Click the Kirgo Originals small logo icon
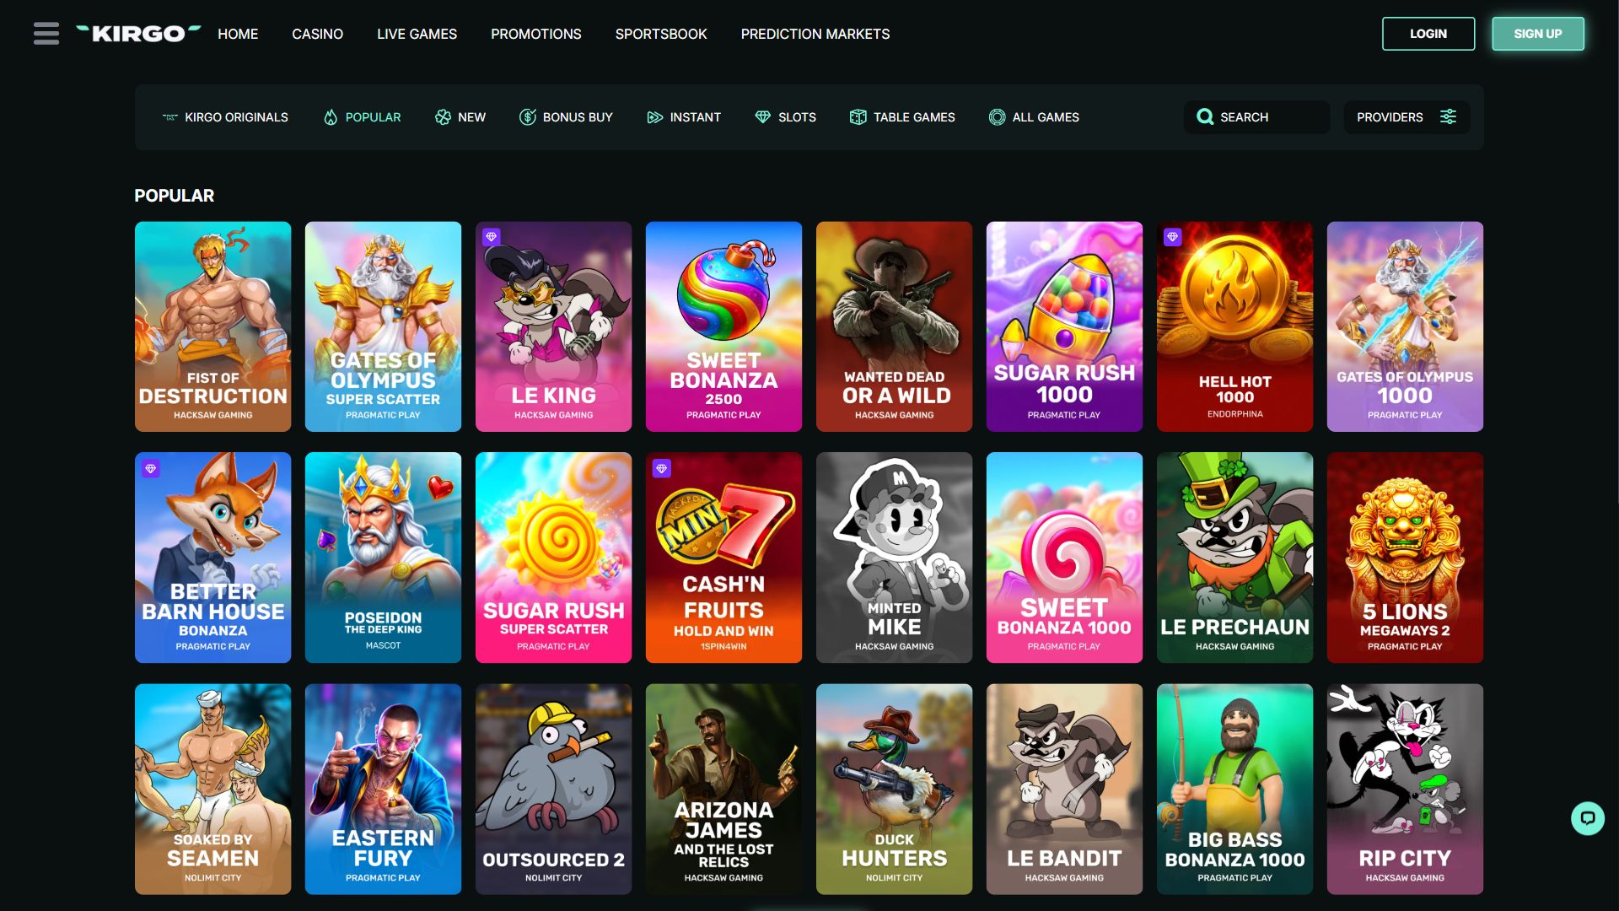 [170, 117]
